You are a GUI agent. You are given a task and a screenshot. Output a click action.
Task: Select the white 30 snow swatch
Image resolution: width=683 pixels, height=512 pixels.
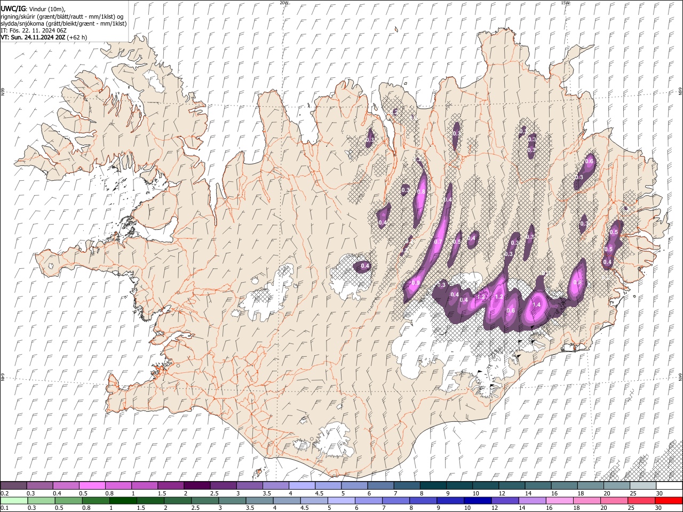670,486
